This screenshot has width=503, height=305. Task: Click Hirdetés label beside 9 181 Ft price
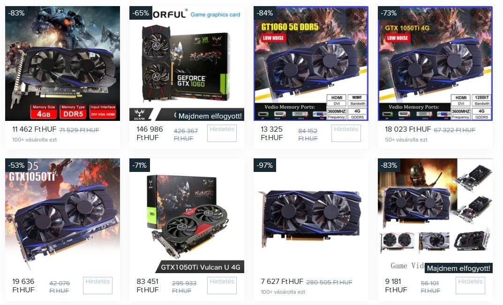point(470,285)
